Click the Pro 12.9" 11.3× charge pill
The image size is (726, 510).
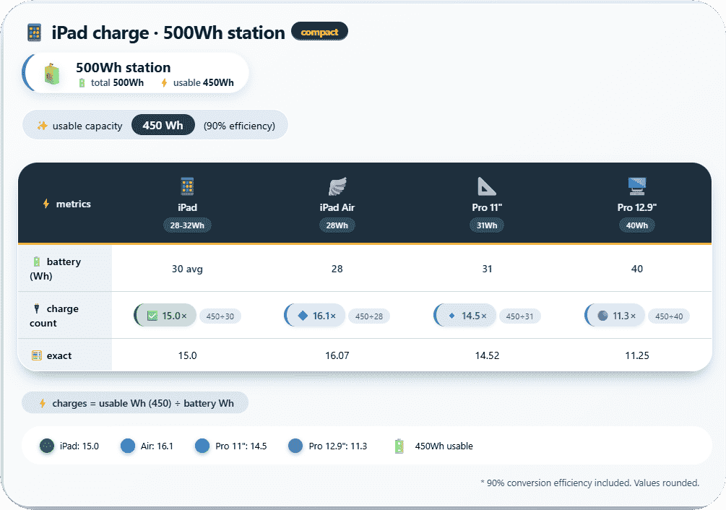615,316
